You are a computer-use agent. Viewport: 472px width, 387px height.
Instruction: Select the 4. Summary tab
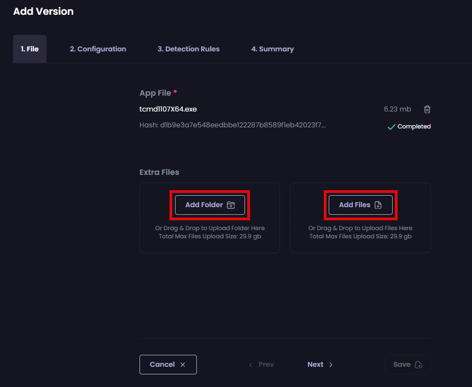272,49
